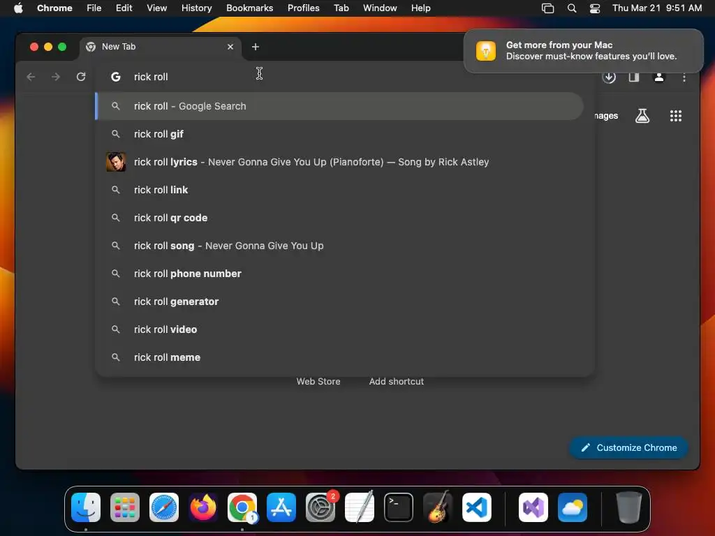The image size is (715, 536).
Task: Open the Help menu in the menu bar
Action: [420, 8]
